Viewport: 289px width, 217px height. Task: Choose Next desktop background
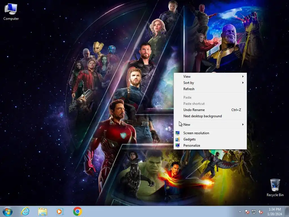(210, 116)
